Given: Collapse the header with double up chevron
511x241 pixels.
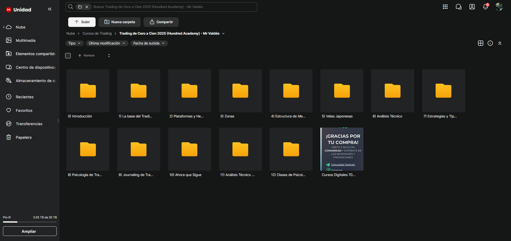Looking at the screenshot, I should 500,43.
